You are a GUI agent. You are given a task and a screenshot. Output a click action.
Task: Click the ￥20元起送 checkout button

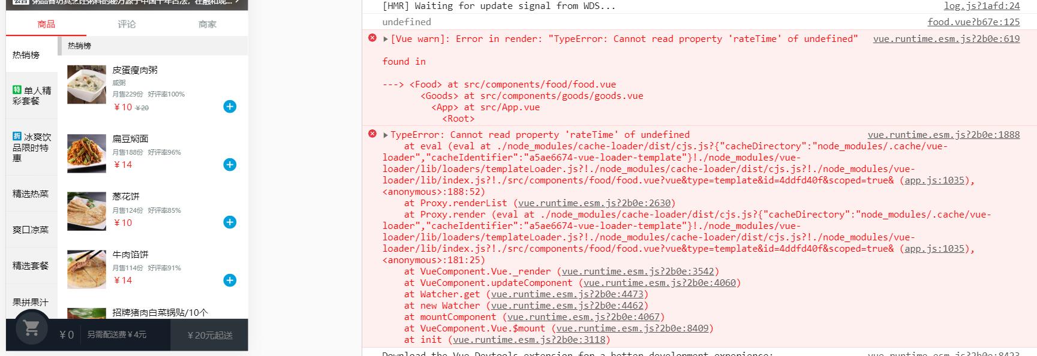click(x=209, y=335)
